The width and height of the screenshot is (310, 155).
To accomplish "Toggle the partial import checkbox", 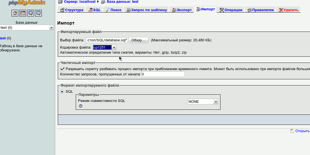I will (x=62, y=69).
